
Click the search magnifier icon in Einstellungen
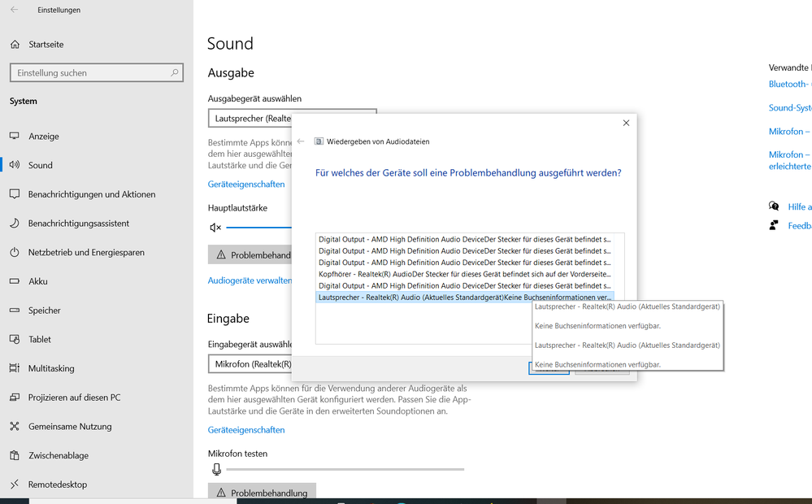(x=174, y=73)
